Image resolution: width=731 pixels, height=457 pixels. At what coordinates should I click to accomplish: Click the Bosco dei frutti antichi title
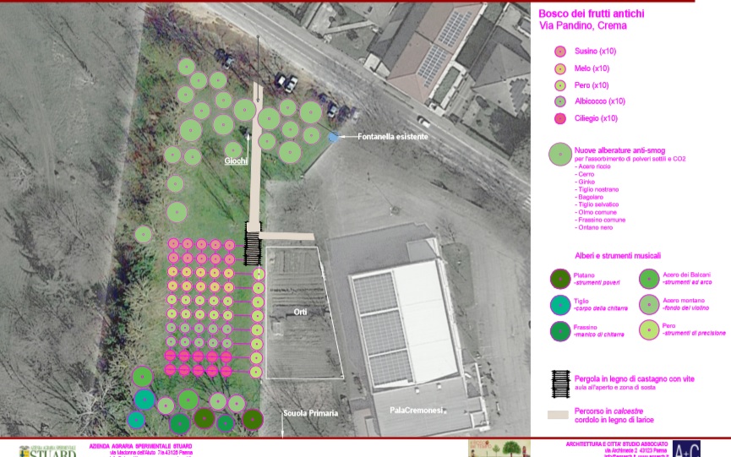[590, 13]
